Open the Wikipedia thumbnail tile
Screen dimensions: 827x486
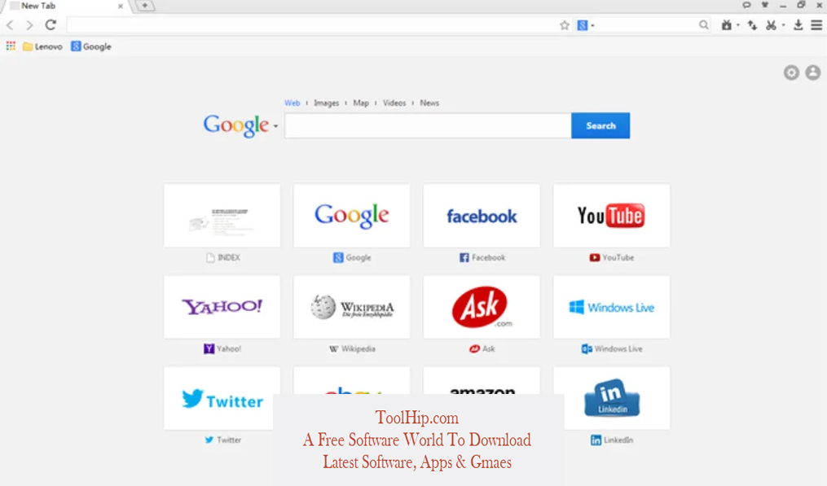tap(352, 306)
